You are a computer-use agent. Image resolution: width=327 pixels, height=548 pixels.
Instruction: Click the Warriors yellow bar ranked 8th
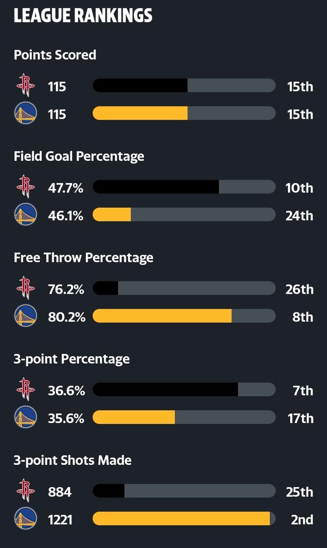coord(162,316)
